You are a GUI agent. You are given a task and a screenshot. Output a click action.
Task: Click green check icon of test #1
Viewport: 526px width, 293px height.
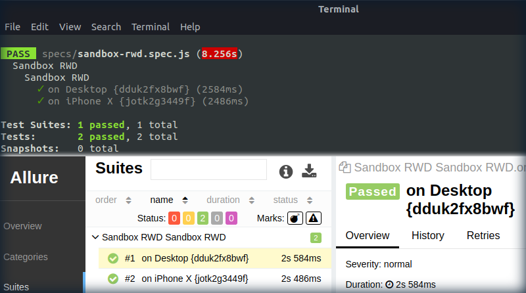click(x=112, y=258)
